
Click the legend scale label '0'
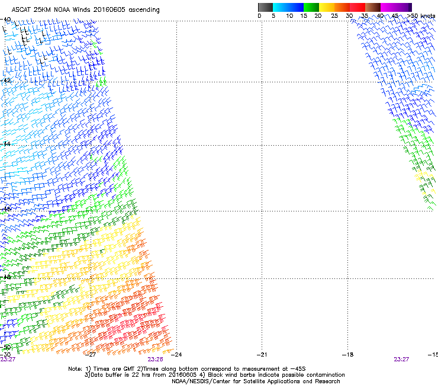click(x=259, y=16)
